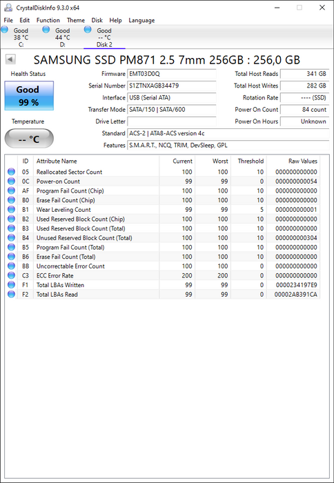Viewport: 334px width, 483px height.
Task: Click the Power On Count value 84 count
Action: [305, 110]
